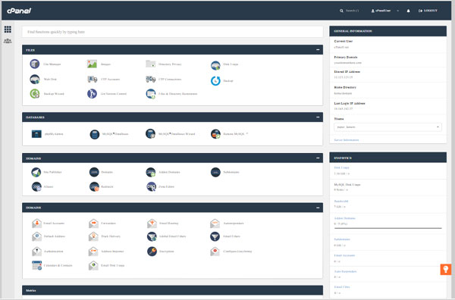Open the Disk Usage tool icon

pos(215,65)
